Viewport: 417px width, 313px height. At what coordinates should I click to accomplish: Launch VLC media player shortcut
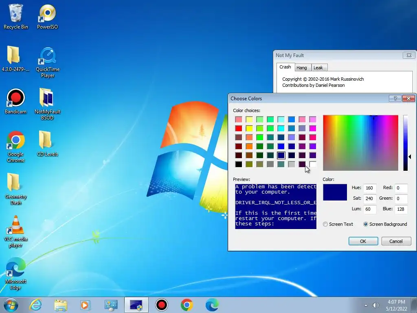pos(16,231)
